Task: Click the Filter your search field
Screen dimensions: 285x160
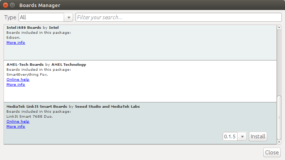Action: point(178,17)
